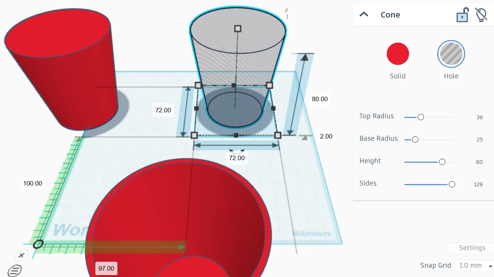Lock the Cone shape with the padlock icon
Viewport: 494px width, 277px height.
coord(462,15)
